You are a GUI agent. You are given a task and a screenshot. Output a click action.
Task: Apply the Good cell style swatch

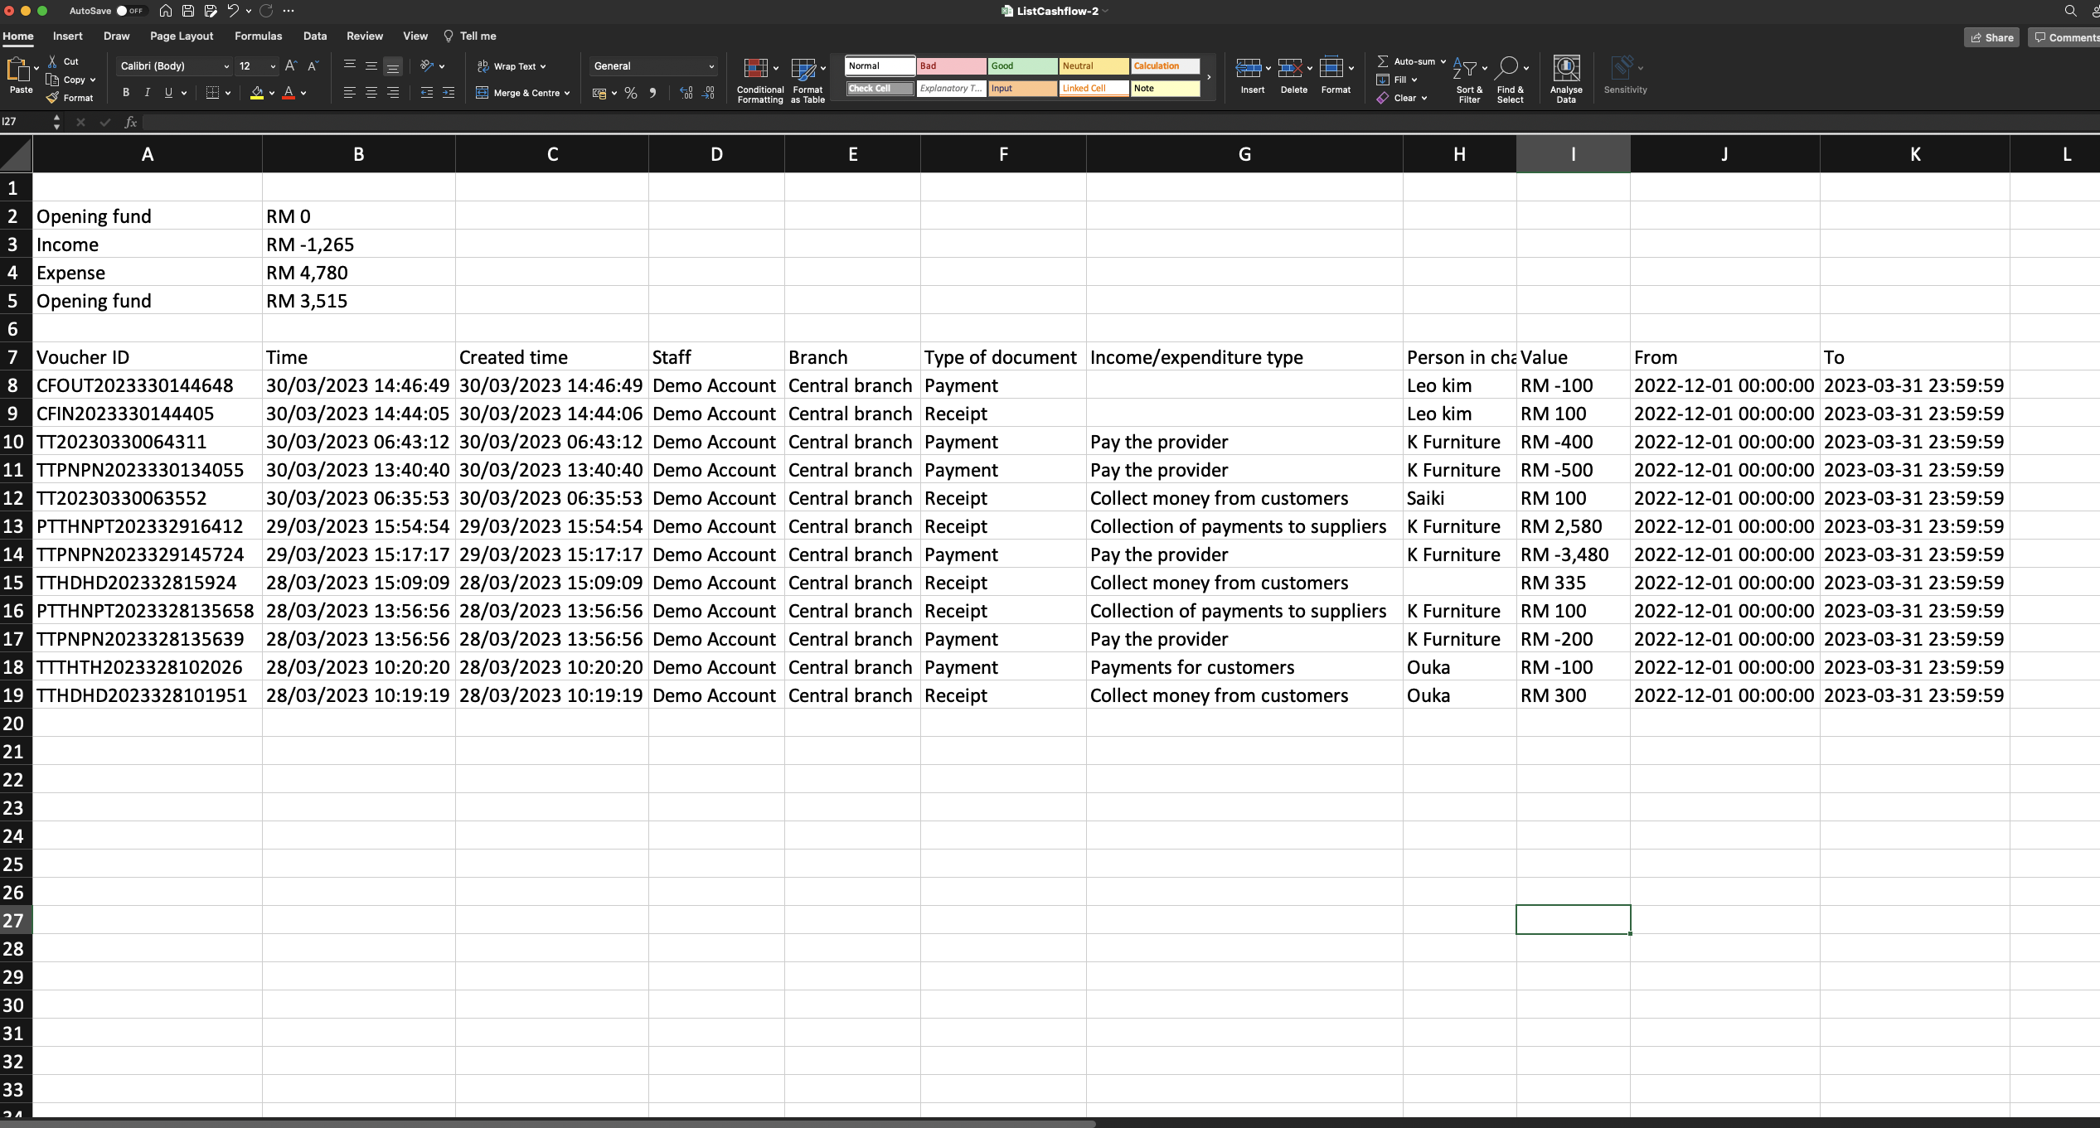click(1021, 66)
